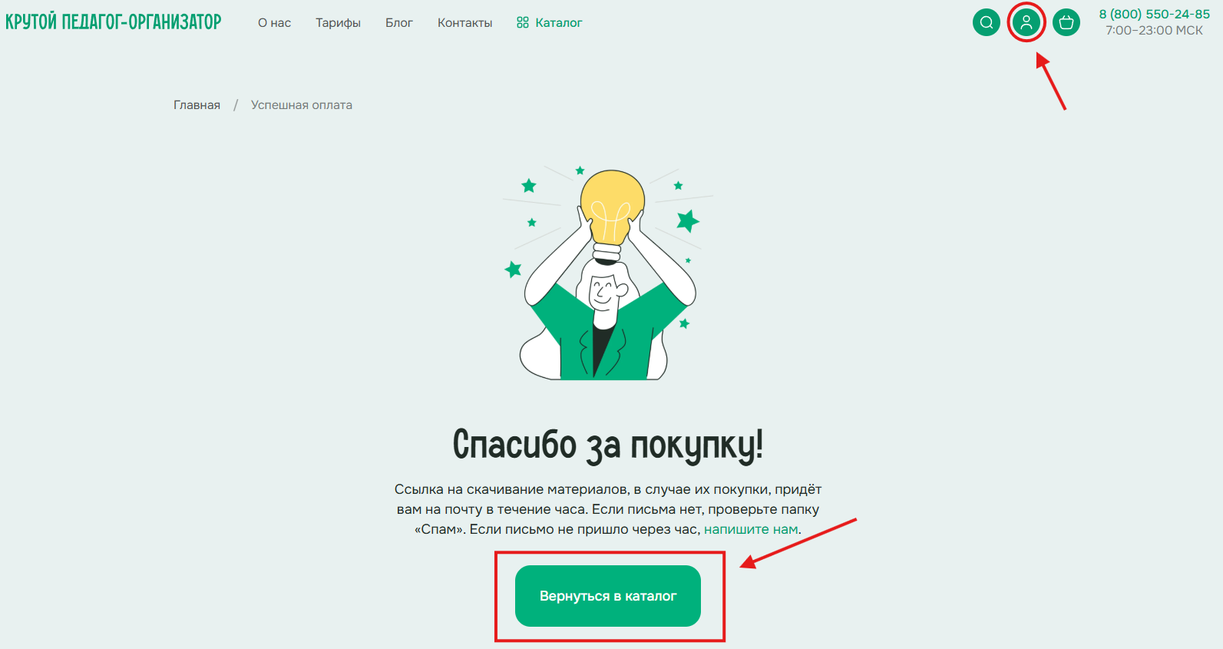Click the 7:00–23:00 МСК working hours text
Image resolution: width=1223 pixels, height=649 pixels.
pos(1154,31)
